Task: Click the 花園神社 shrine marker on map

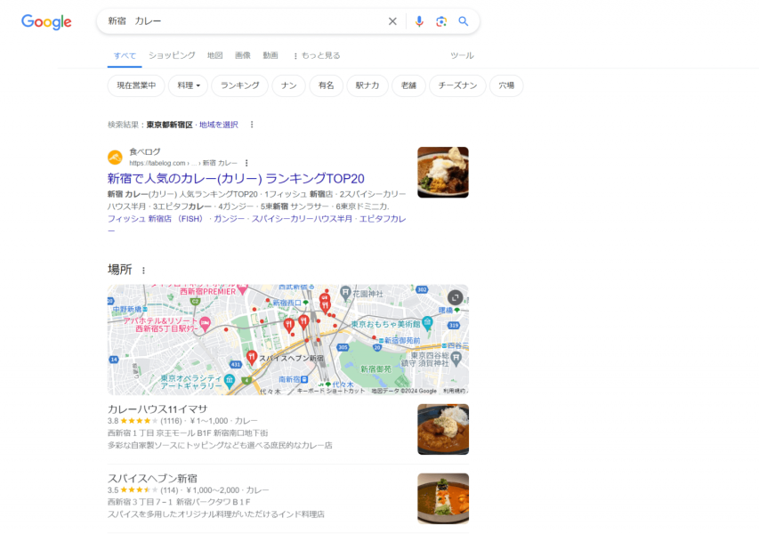Action: point(345,292)
